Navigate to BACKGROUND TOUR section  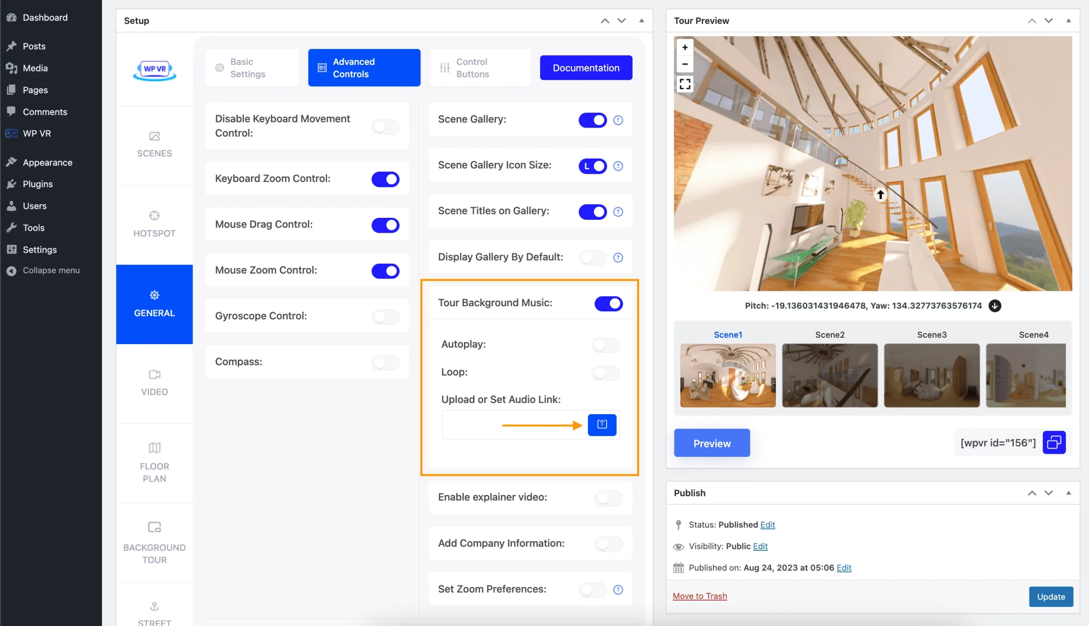(154, 542)
